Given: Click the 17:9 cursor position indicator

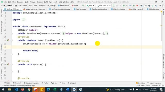Looking at the screenshot, I should tap(138, 86).
